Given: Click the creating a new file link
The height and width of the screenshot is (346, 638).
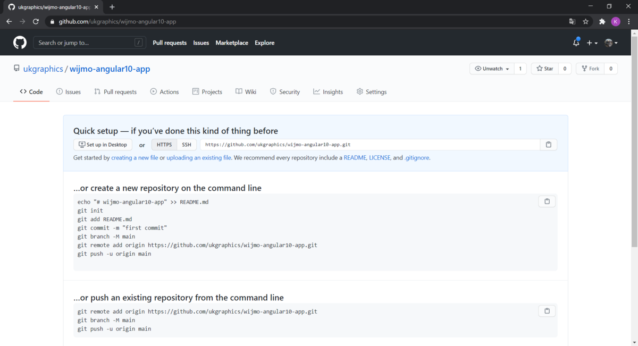Looking at the screenshot, I should coord(135,158).
